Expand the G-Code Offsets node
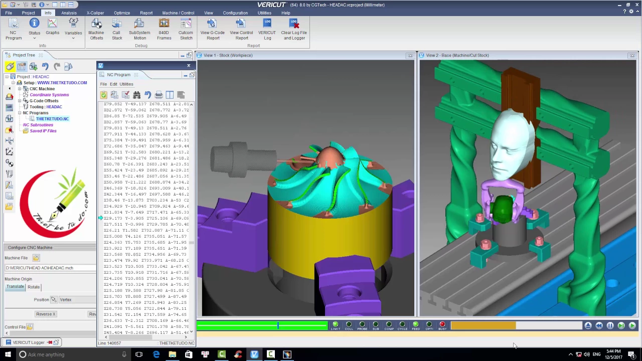 [x=20, y=101]
